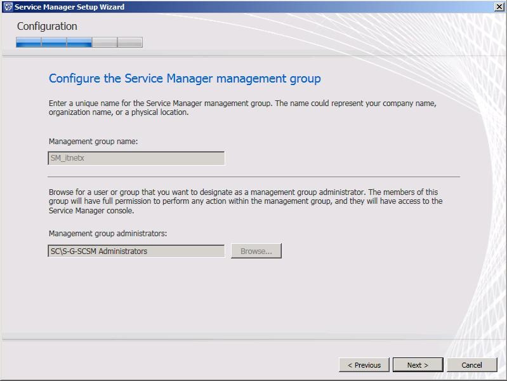This screenshot has width=507, height=381.
Task: Click the third filled progress bar segment
Action: 79,43
